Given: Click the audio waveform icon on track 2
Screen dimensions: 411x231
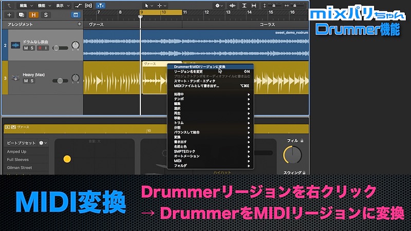Looking at the screenshot, I should coord(15,45).
